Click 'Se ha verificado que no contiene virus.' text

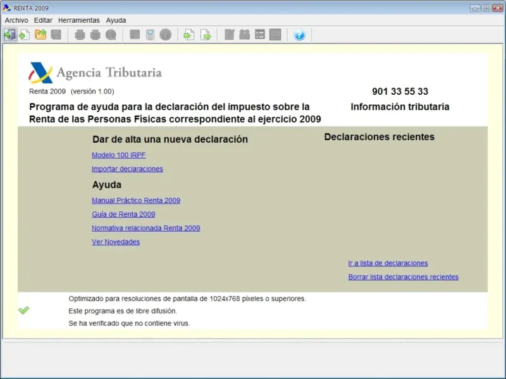click(x=129, y=323)
